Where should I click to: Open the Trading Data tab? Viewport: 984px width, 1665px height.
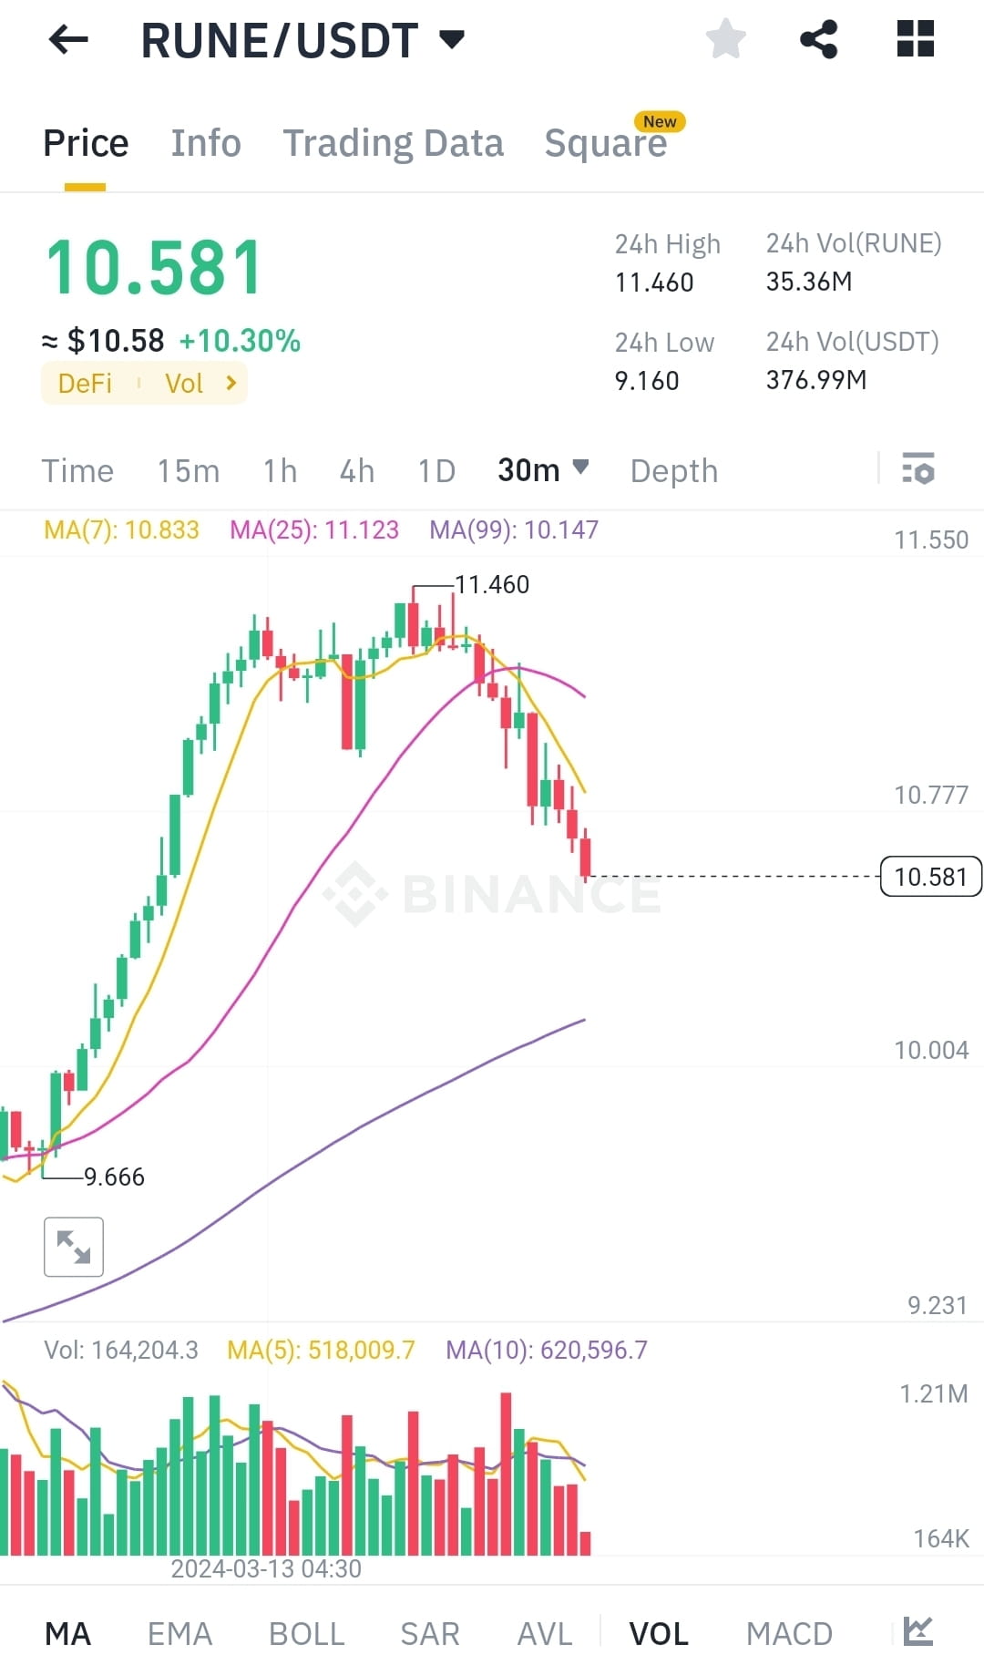[394, 143]
